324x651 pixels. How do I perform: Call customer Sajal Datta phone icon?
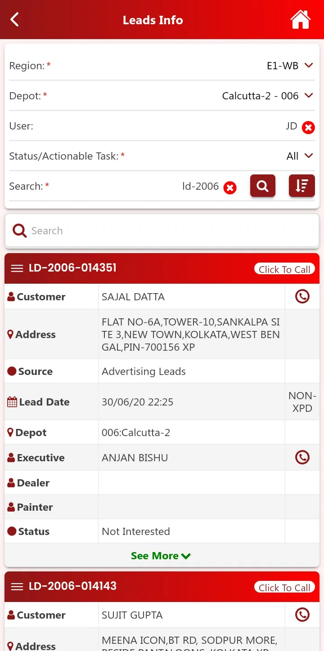click(x=302, y=296)
